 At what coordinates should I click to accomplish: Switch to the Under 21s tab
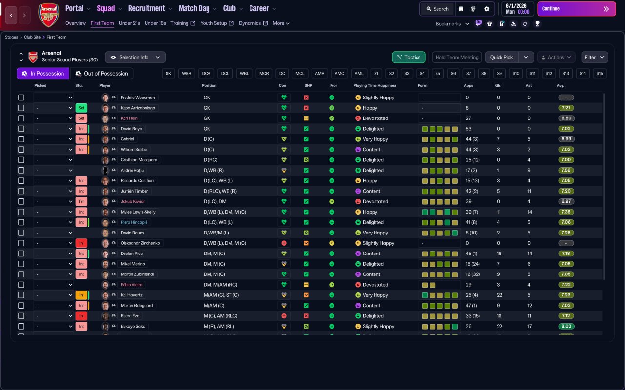[129, 23]
